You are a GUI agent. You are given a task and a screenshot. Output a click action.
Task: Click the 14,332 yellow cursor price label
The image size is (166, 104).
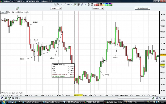point(163,65)
